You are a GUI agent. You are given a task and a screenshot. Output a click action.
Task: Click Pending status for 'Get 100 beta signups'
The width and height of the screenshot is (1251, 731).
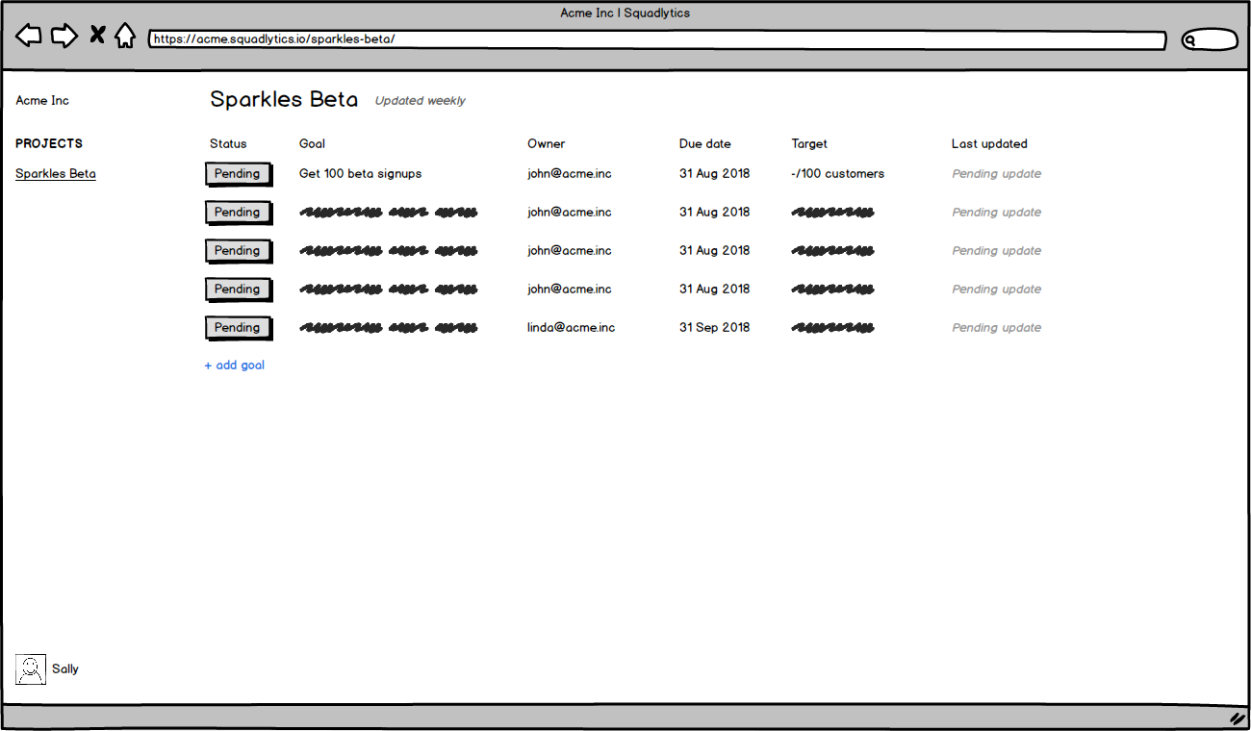(238, 174)
